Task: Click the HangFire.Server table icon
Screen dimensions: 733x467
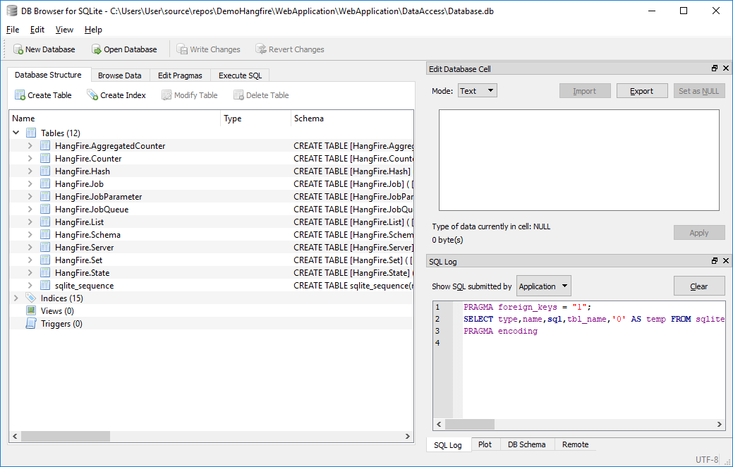Action: (x=45, y=247)
